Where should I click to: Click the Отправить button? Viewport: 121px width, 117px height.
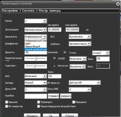pyautogui.click(x=53, y=96)
